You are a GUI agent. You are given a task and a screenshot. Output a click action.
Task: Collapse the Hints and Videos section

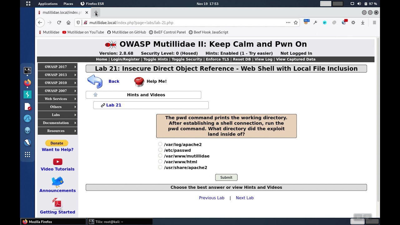pyautogui.click(x=143, y=95)
